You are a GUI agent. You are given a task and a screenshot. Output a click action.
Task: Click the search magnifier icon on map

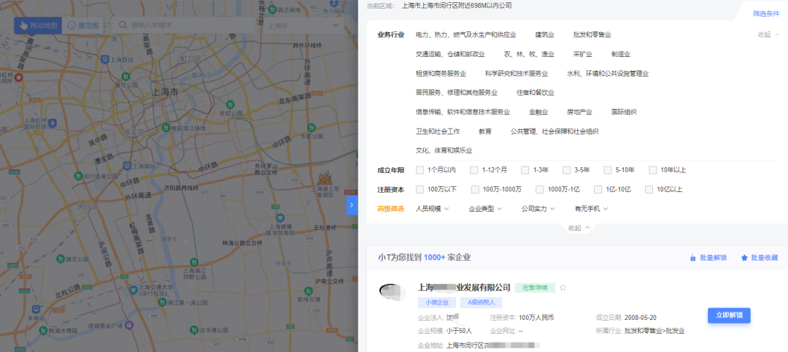click(x=123, y=26)
